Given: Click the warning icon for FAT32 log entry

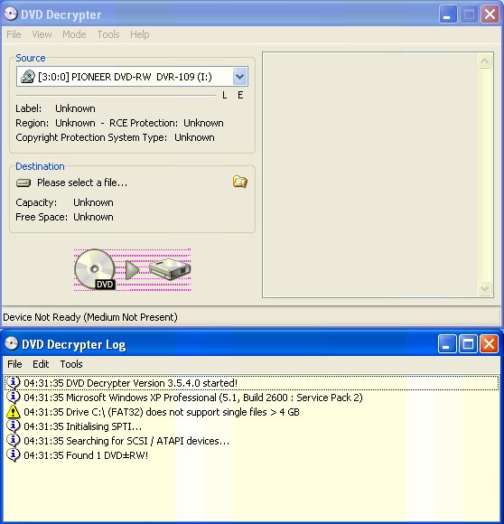Looking at the screenshot, I should 14,412.
